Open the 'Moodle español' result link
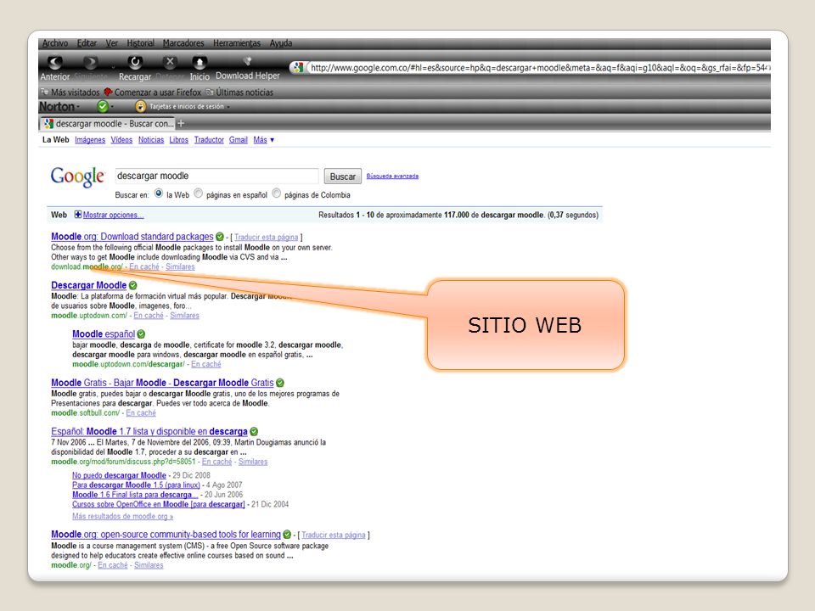This screenshot has width=815, height=611. click(104, 334)
